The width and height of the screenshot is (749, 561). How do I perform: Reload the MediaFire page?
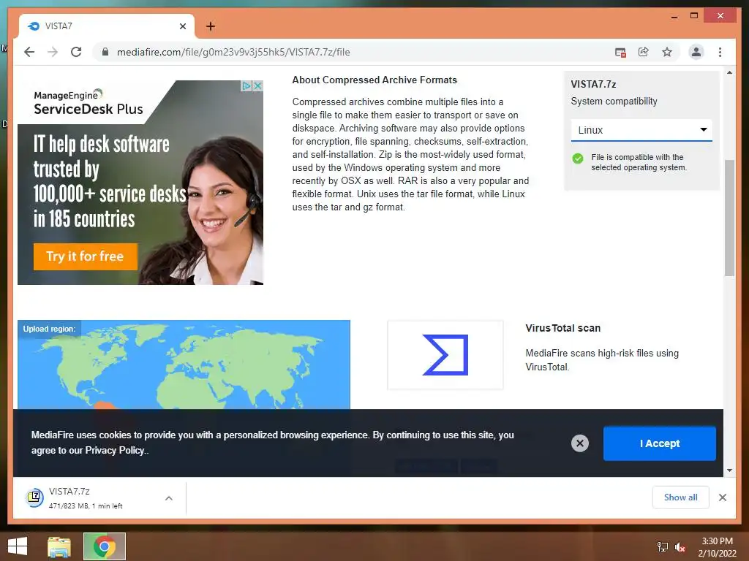point(76,52)
